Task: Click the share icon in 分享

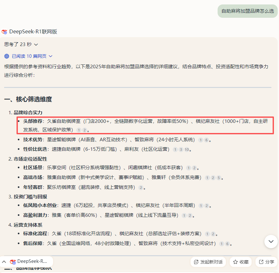Action: coord(261,262)
